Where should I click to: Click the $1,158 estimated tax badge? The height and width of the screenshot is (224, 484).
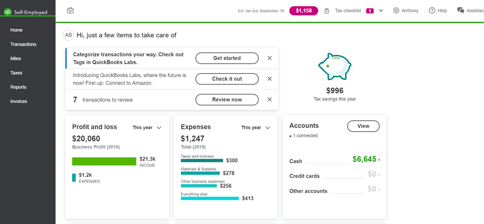point(303,11)
